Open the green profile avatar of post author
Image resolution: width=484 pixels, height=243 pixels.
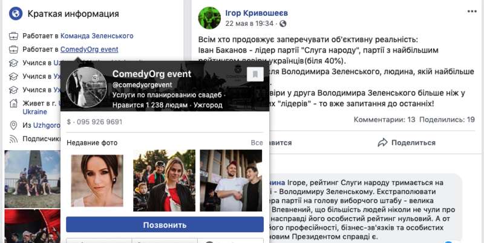pos(209,18)
